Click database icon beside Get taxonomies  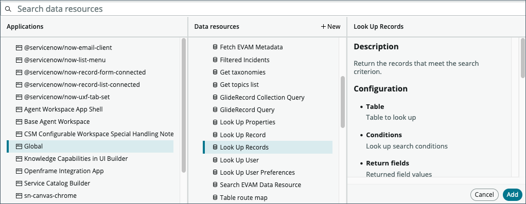215,72
